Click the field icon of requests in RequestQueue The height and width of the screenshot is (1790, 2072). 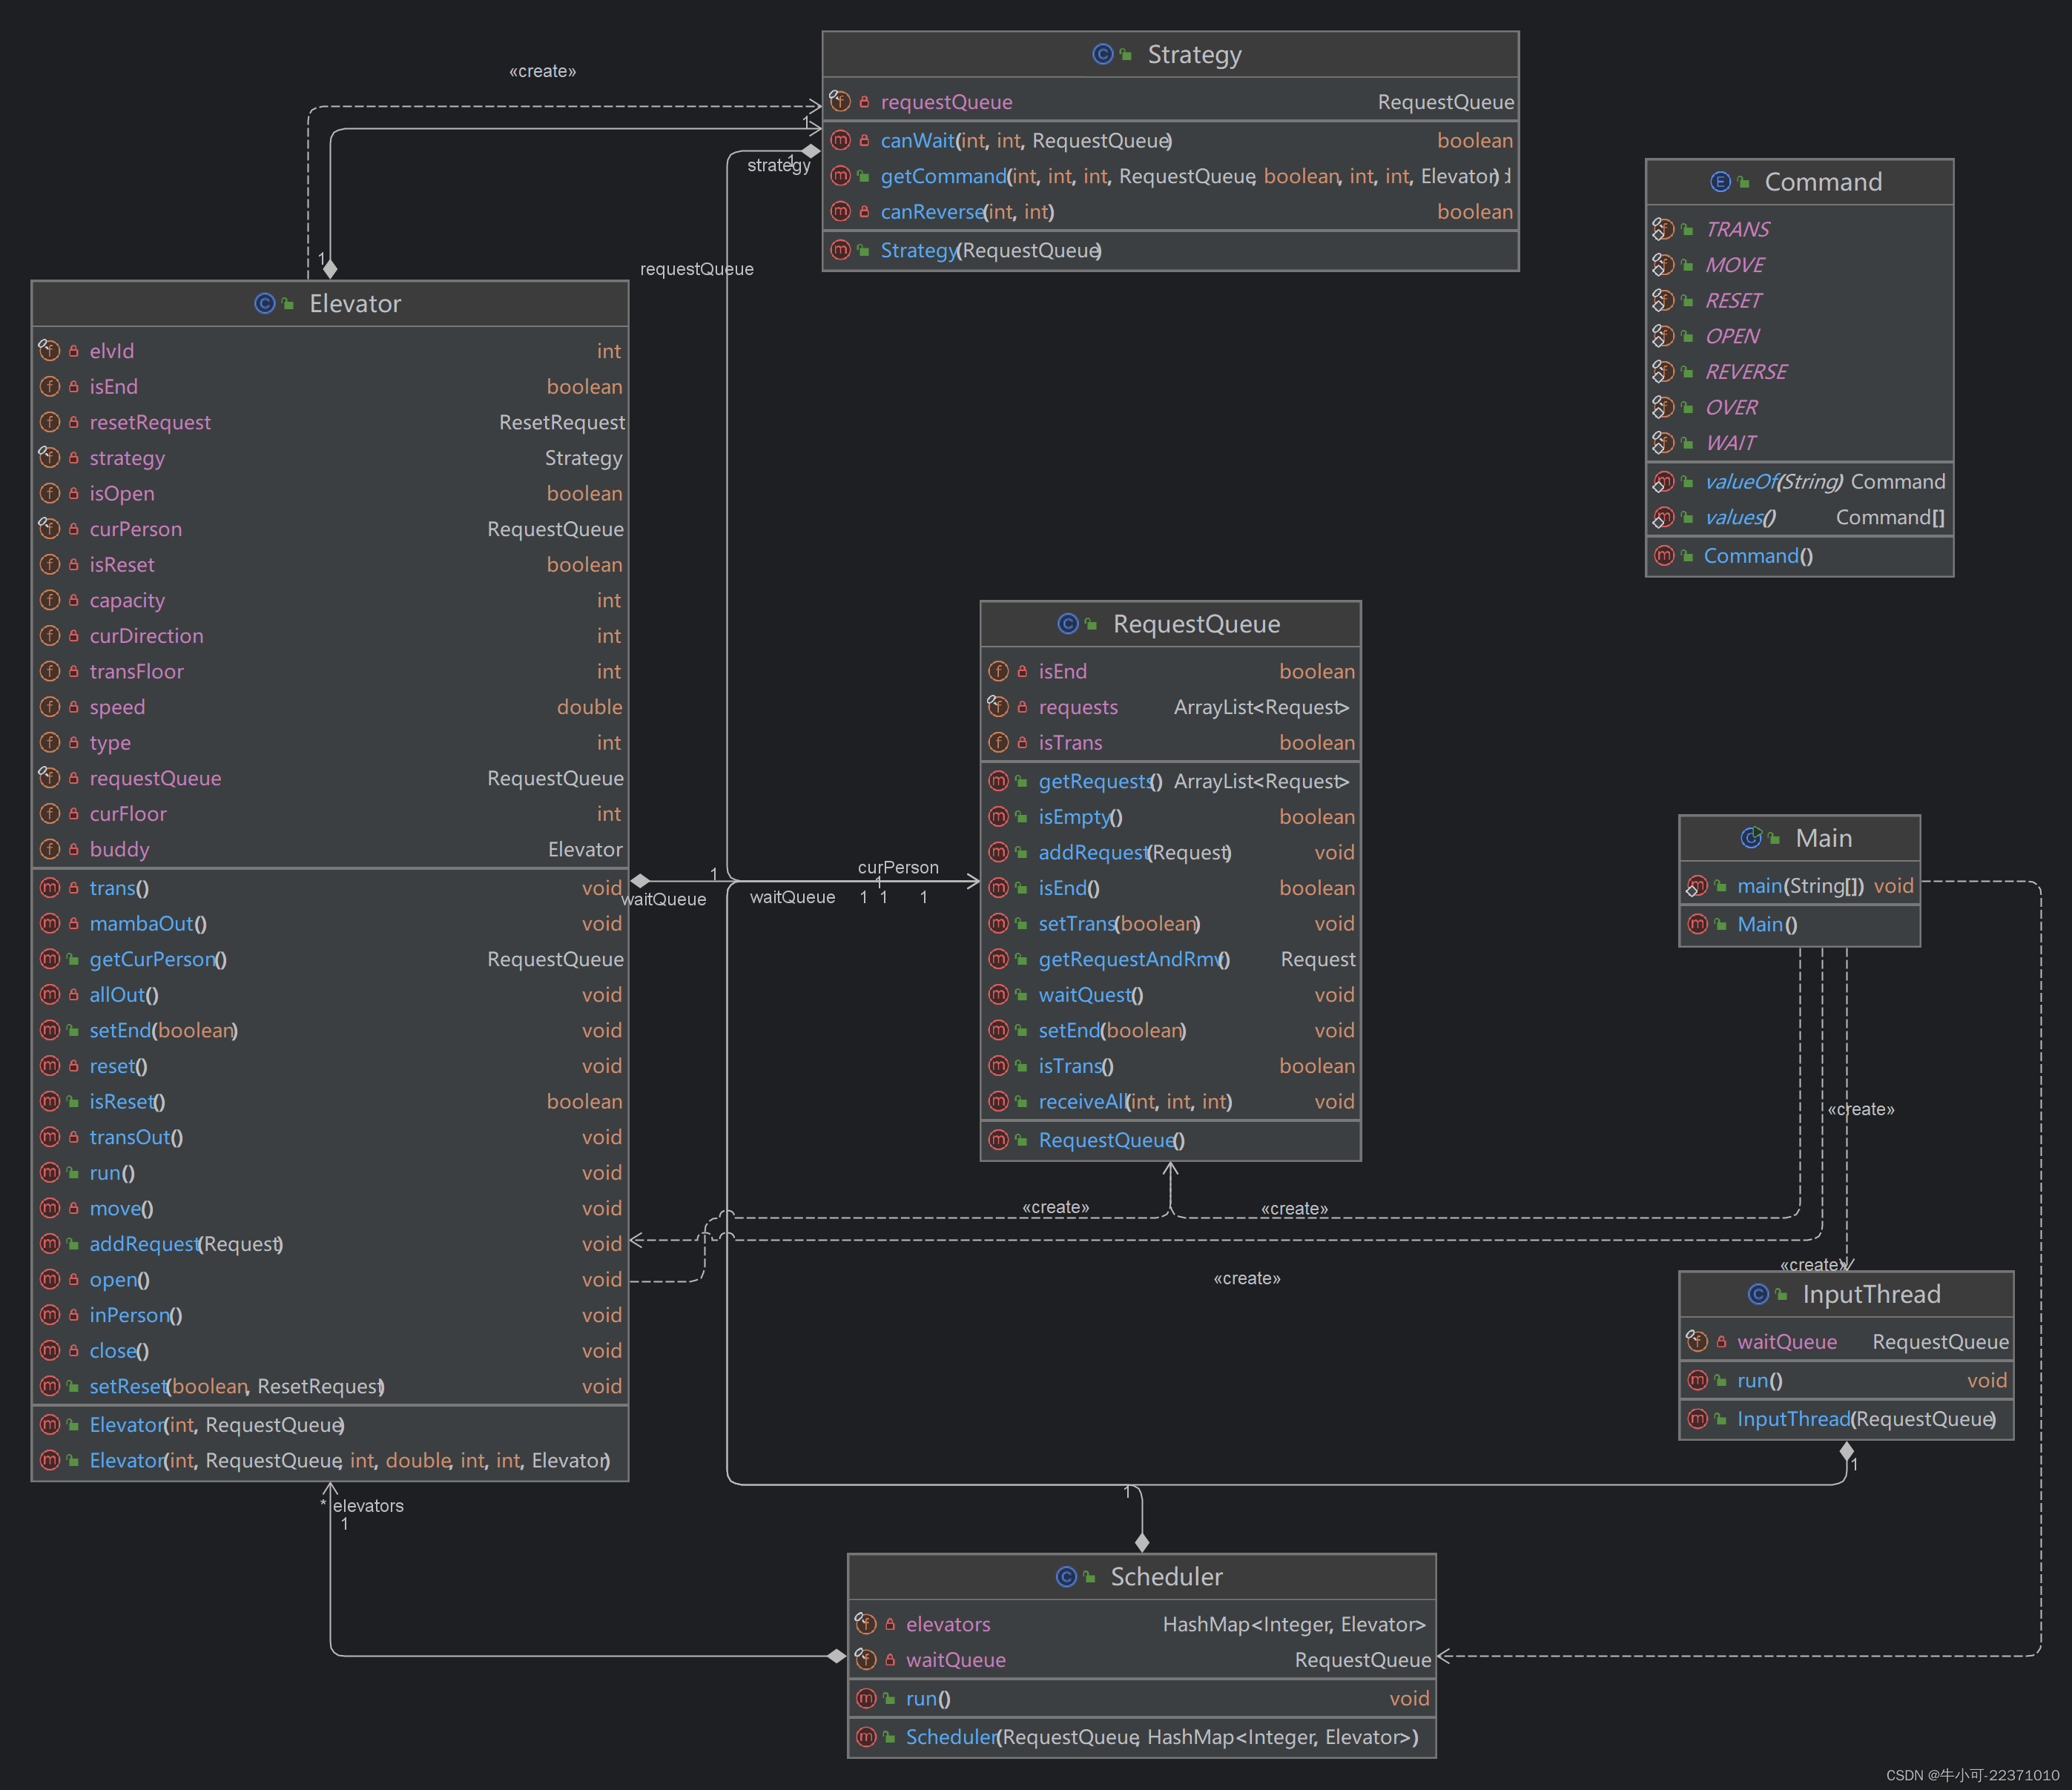coord(998,706)
